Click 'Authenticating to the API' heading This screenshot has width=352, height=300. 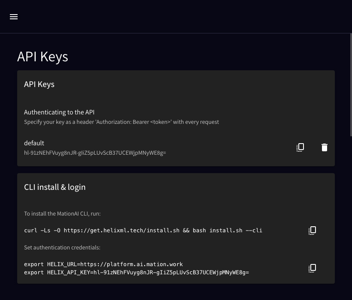(59, 112)
